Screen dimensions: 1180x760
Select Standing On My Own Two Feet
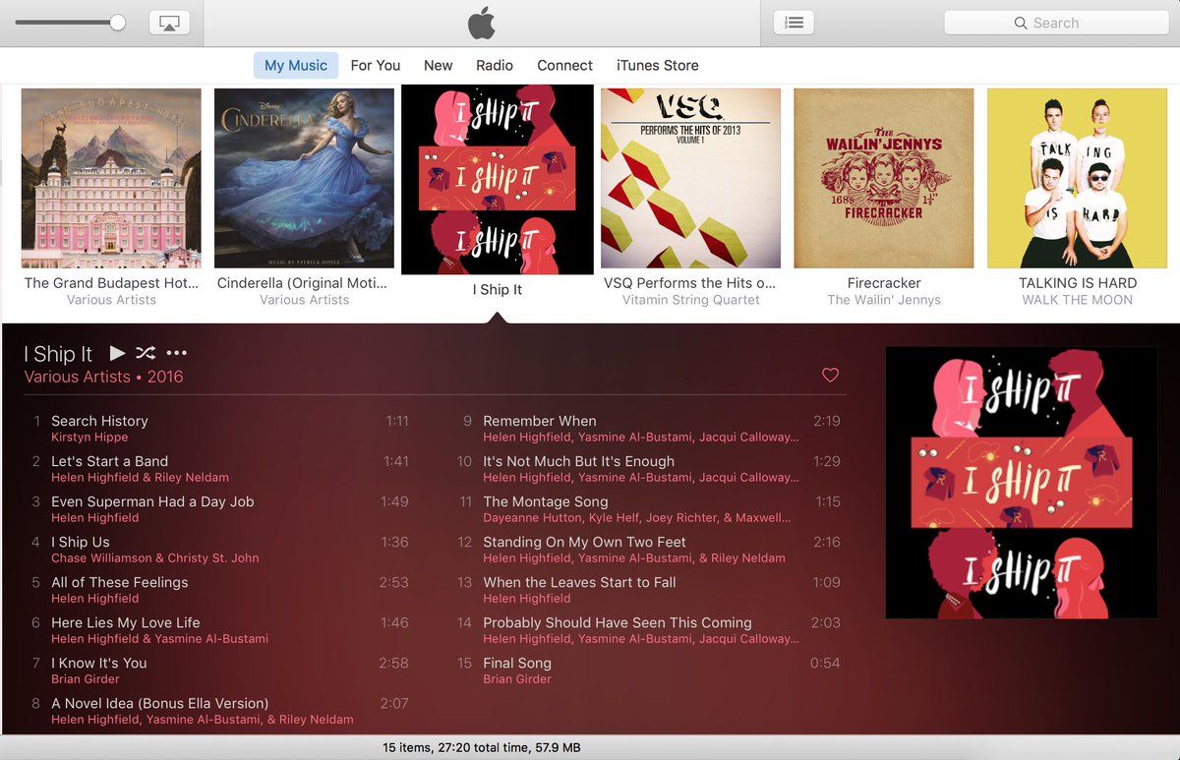point(585,542)
